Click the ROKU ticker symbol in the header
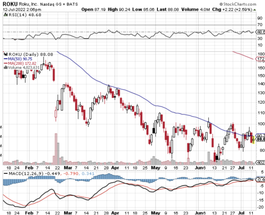Viewport: 265px width, 215px height. point(10,4)
